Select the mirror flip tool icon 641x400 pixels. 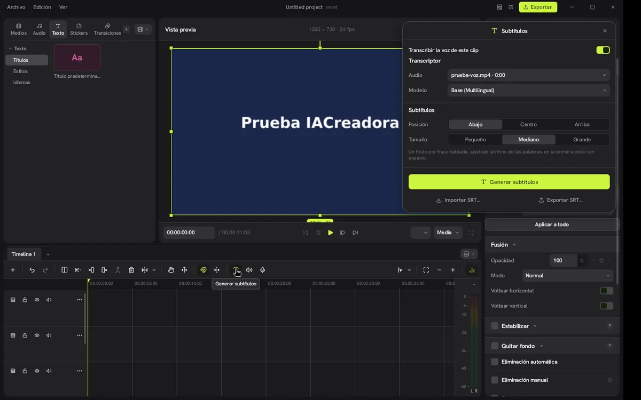click(x=145, y=270)
